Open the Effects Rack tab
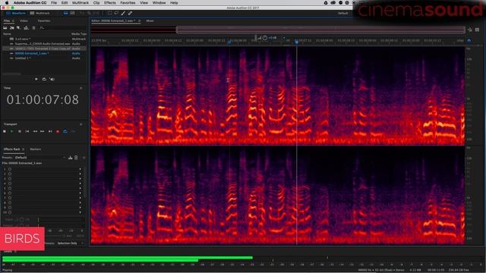This screenshot has width=486, height=273. (x=12, y=149)
